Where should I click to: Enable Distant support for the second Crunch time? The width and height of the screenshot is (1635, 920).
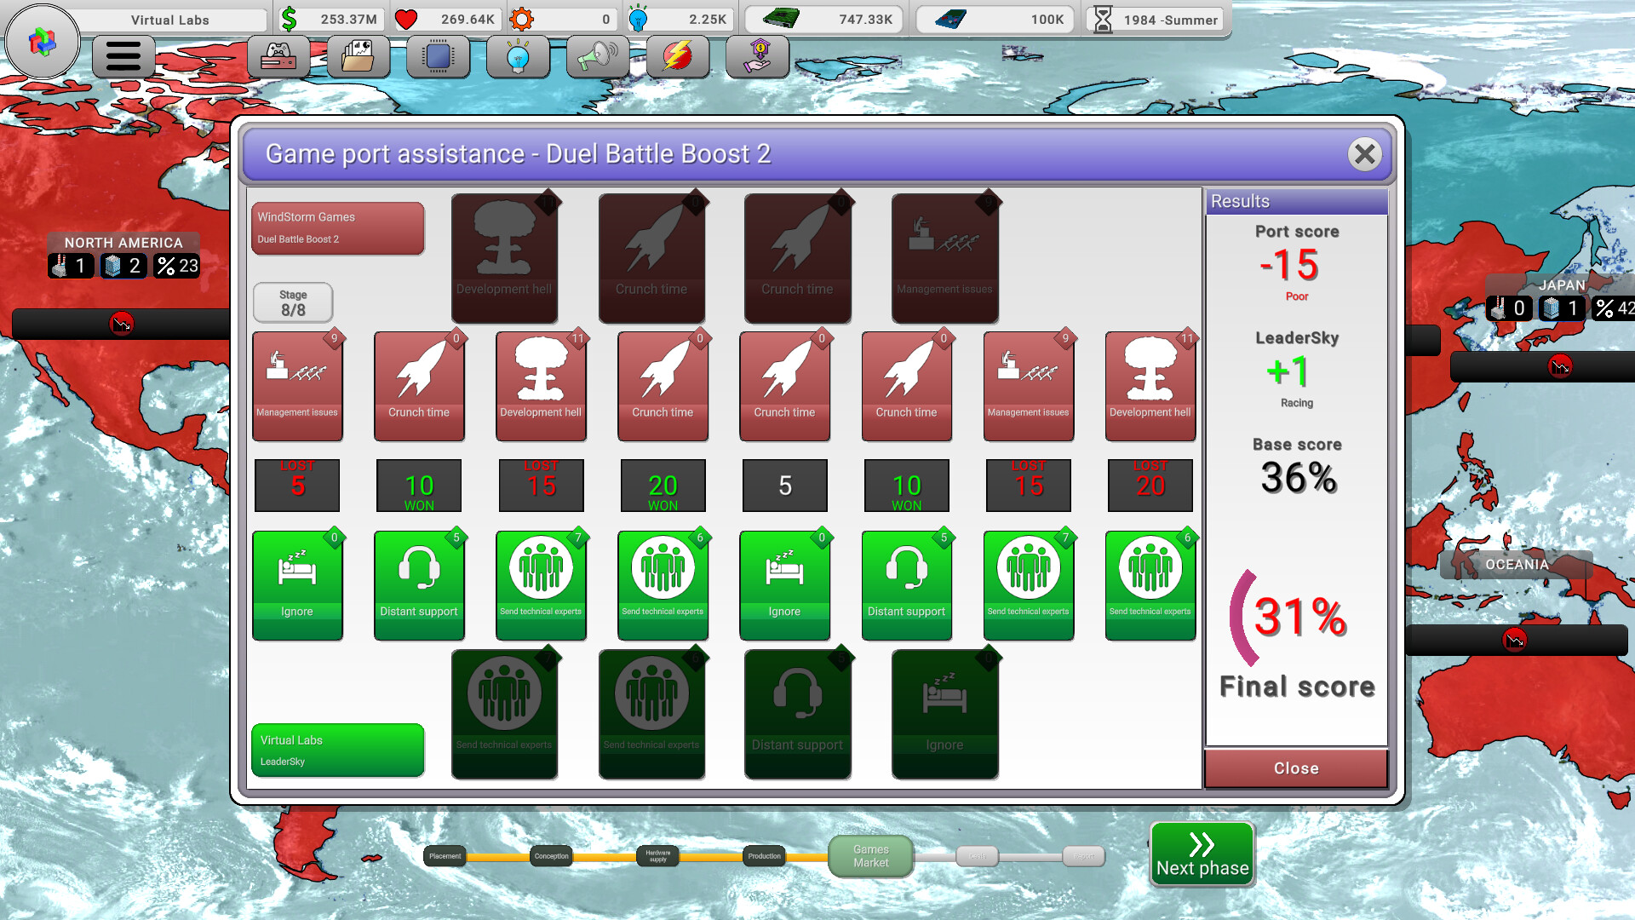(906, 584)
